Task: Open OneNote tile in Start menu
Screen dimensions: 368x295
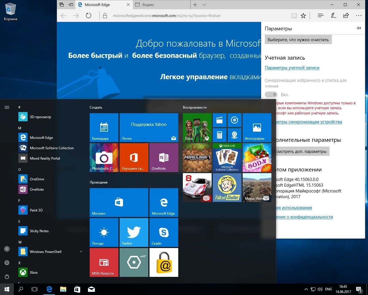Action: [164, 158]
